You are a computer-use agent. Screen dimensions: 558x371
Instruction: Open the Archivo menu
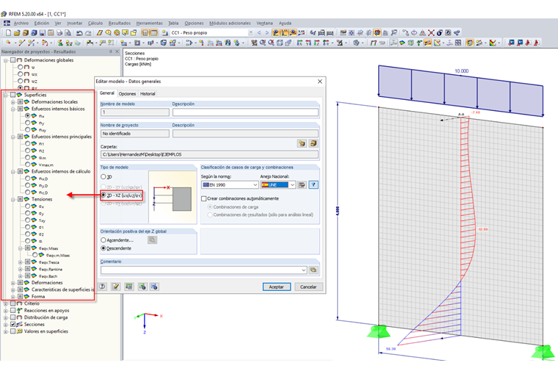pyautogui.click(x=21, y=24)
